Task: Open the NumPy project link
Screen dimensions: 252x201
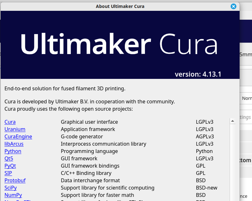Action: point(13,195)
